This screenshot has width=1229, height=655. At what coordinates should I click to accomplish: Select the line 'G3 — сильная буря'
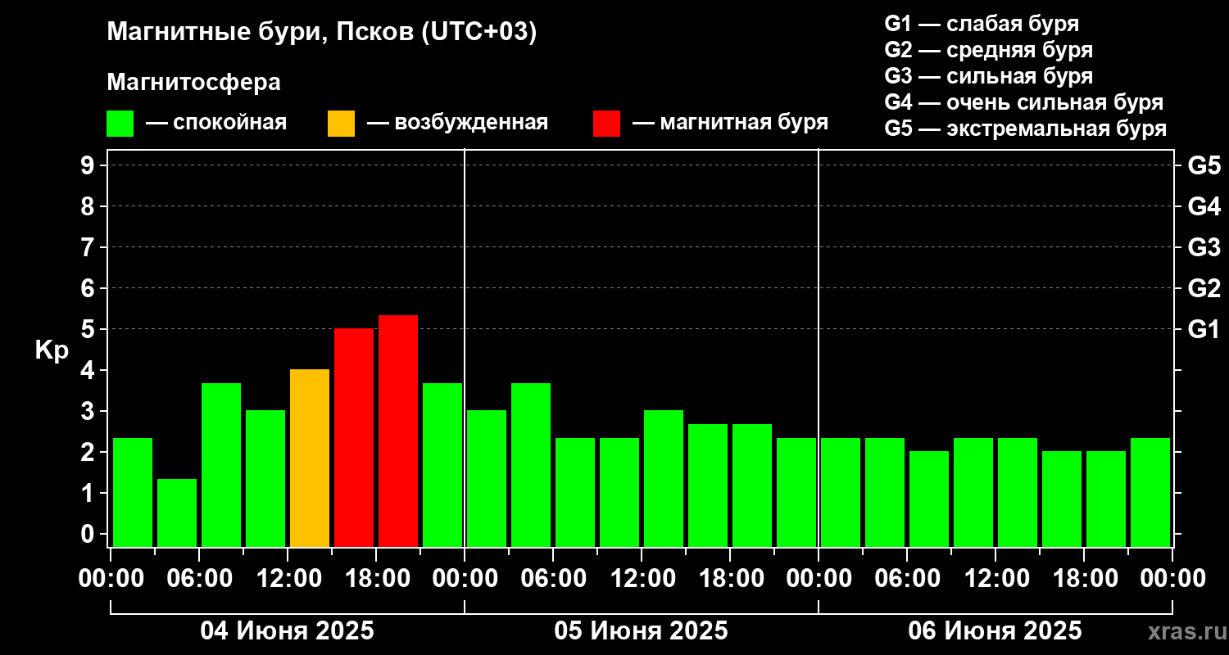(x=989, y=76)
